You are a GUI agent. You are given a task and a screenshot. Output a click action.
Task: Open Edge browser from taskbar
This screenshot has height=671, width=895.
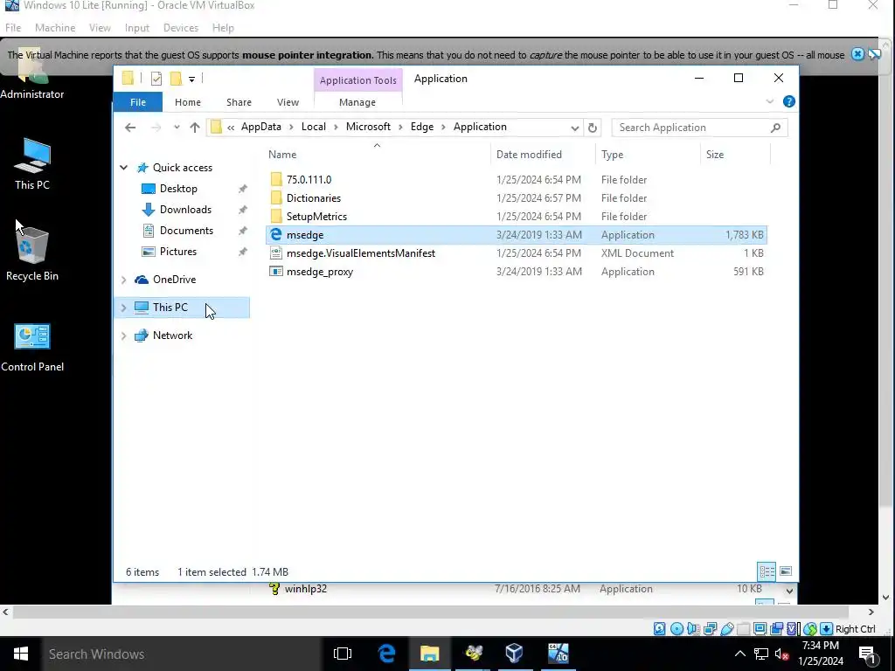click(x=386, y=654)
